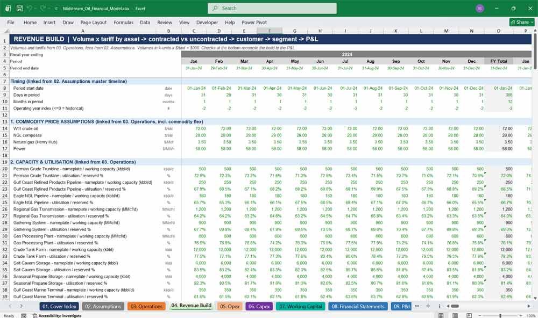Open the View ribbon tab
This screenshot has width=538, height=318.
[184, 22]
